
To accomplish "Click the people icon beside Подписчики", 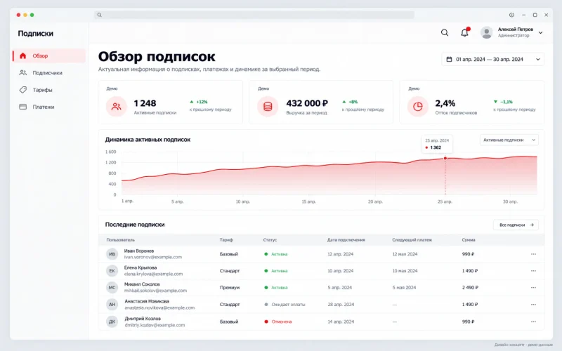I will pyautogui.click(x=23, y=73).
